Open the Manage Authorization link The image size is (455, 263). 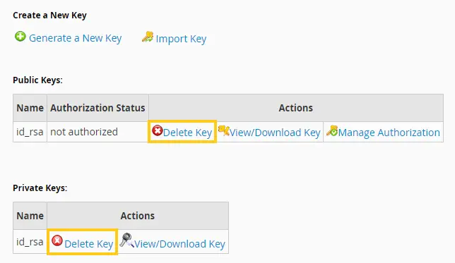coord(389,133)
